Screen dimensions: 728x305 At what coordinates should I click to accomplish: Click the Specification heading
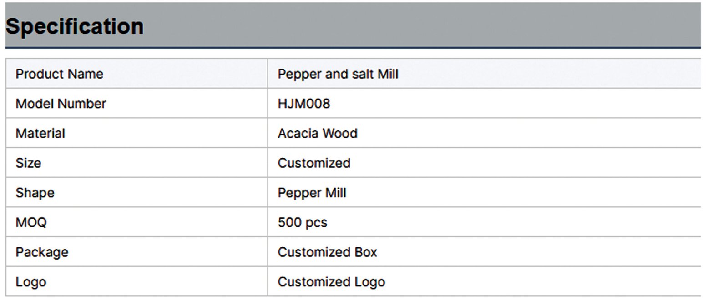[75, 26]
